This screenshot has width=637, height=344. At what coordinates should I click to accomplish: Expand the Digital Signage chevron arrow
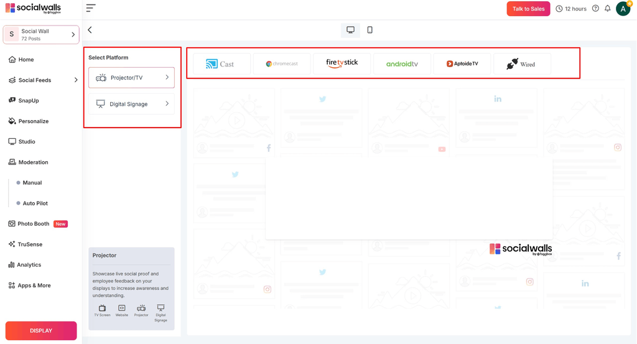pyautogui.click(x=167, y=103)
